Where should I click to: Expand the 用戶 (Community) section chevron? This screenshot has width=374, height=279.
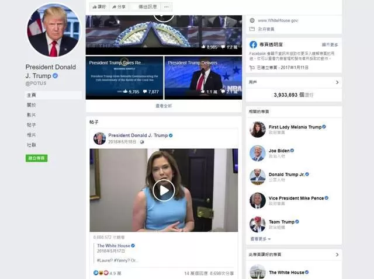click(337, 82)
